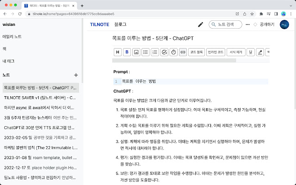
Task: Open the media control playlist icon
Action: (x=269, y=14)
